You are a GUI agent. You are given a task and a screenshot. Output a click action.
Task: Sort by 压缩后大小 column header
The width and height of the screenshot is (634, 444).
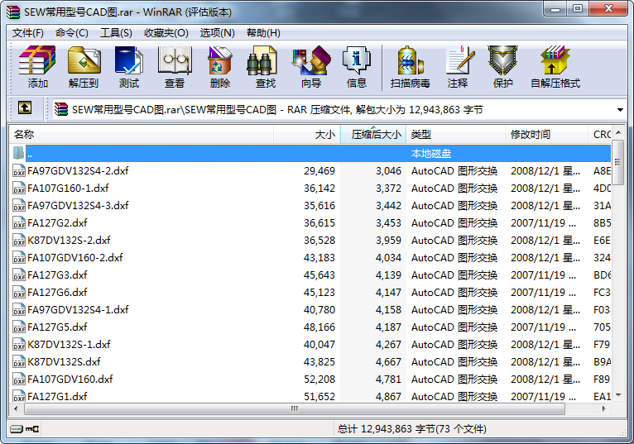coord(373,135)
